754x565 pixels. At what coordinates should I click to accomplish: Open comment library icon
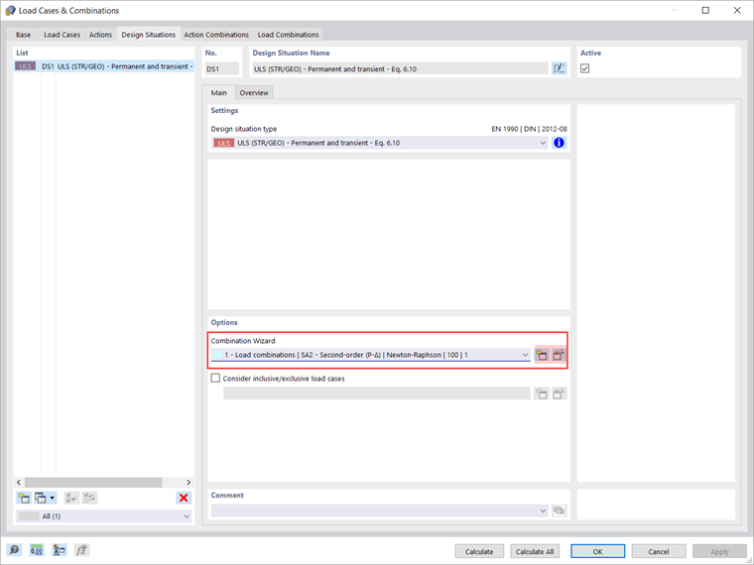pos(559,510)
